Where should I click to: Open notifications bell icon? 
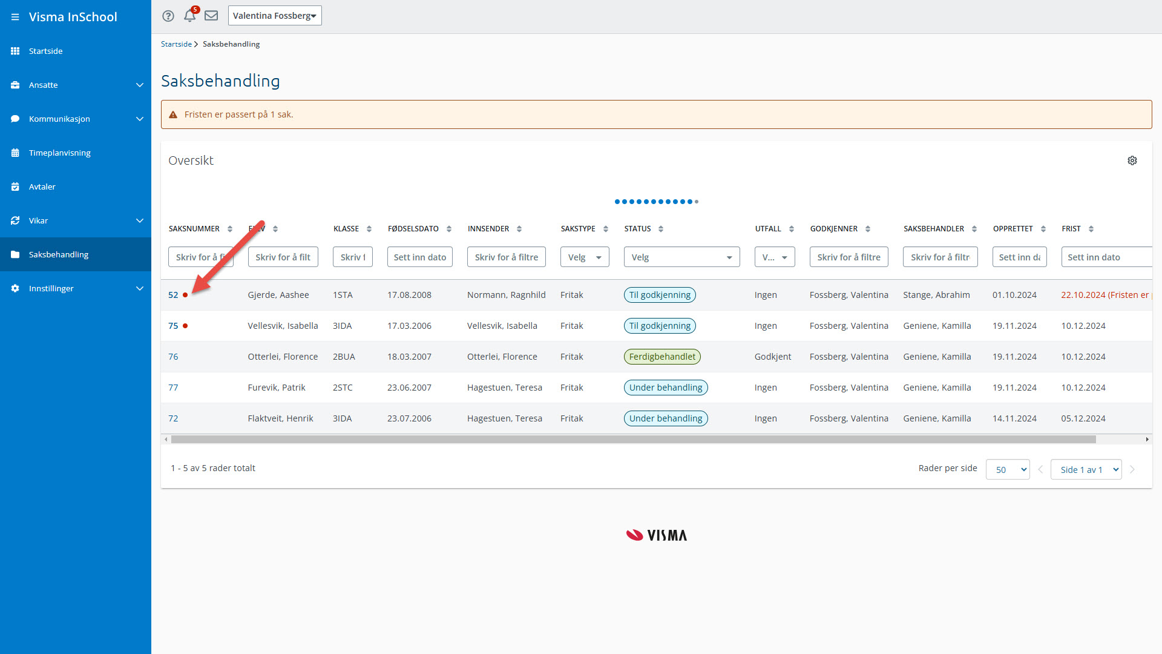point(189,16)
